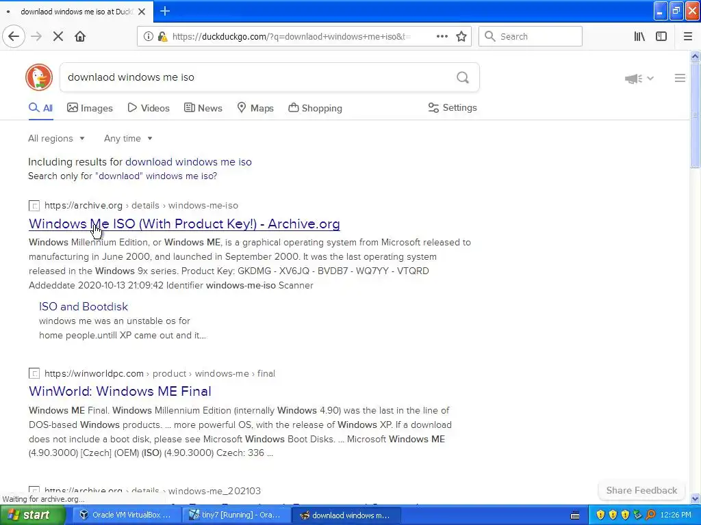The height and width of the screenshot is (525, 701).
Task: Go back to the previous page
Action: click(x=14, y=36)
